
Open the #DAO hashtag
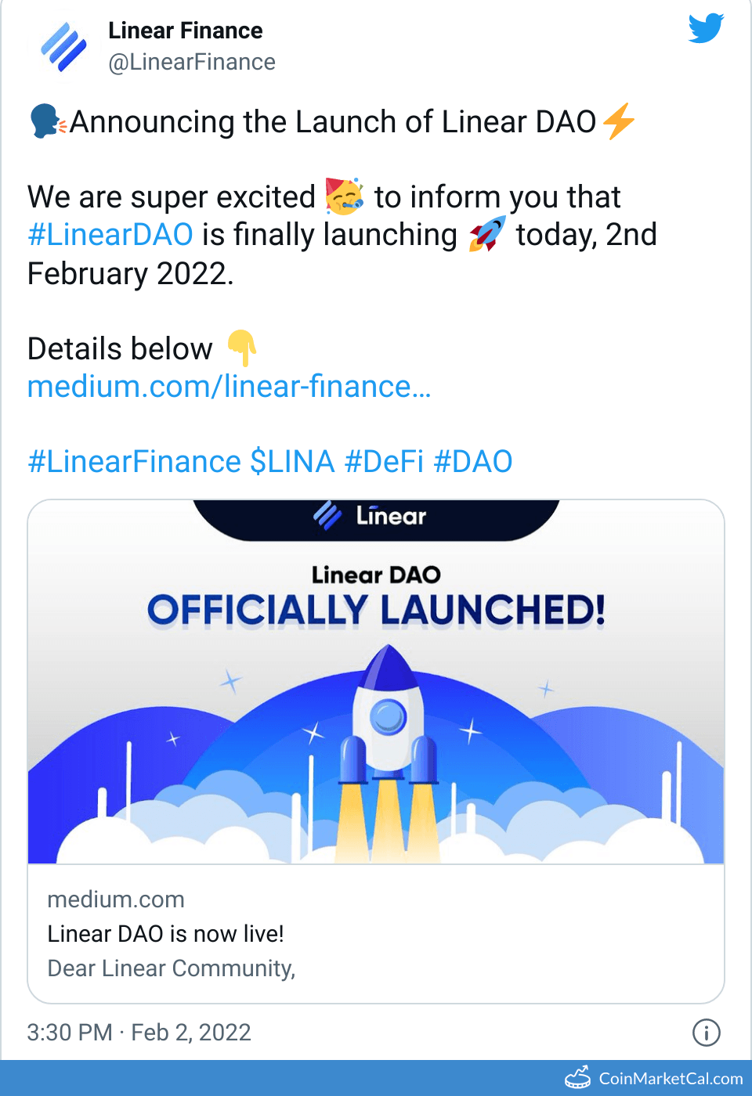click(473, 462)
